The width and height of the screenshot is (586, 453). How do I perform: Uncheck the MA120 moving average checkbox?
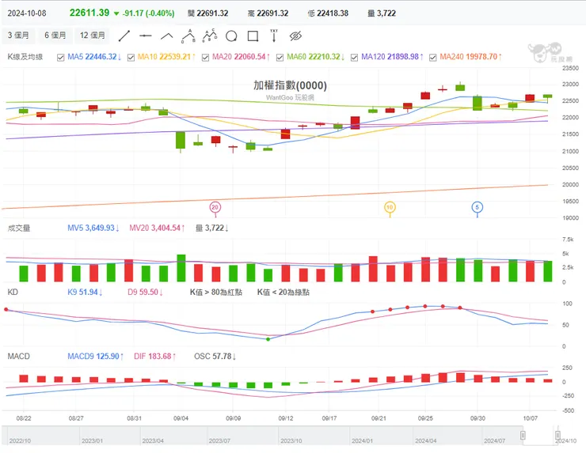tap(354, 58)
